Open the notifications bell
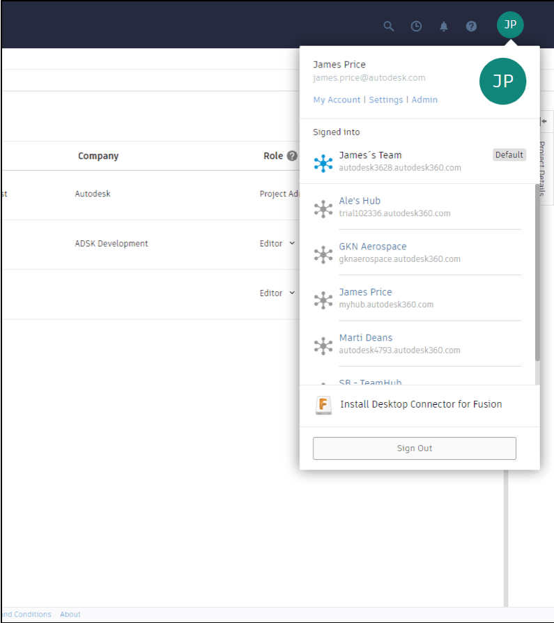 tap(444, 26)
